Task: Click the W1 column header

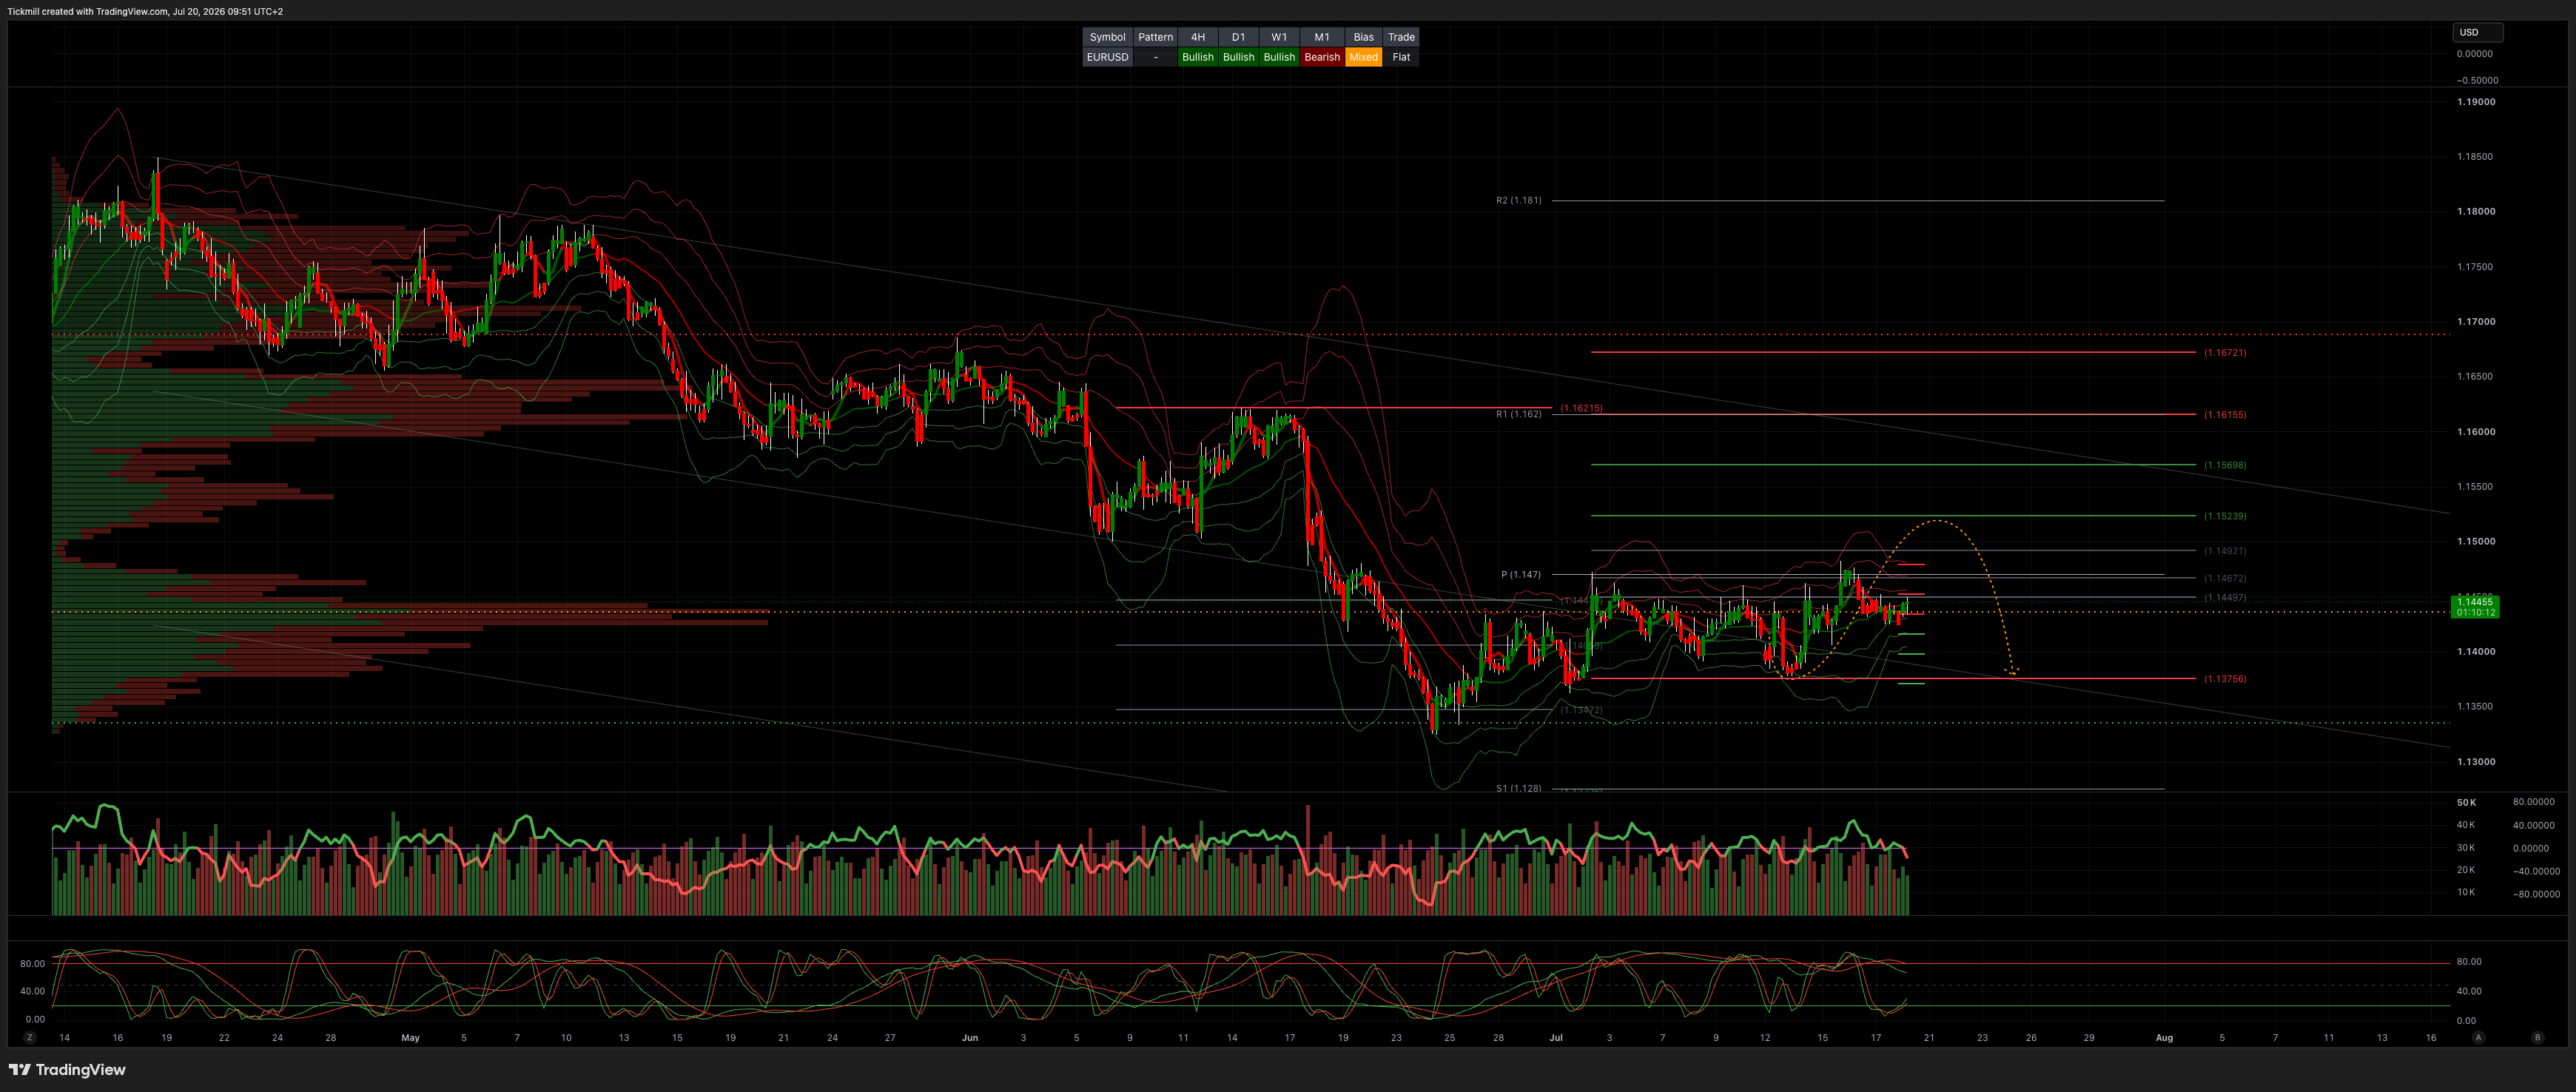Action: tap(1279, 37)
